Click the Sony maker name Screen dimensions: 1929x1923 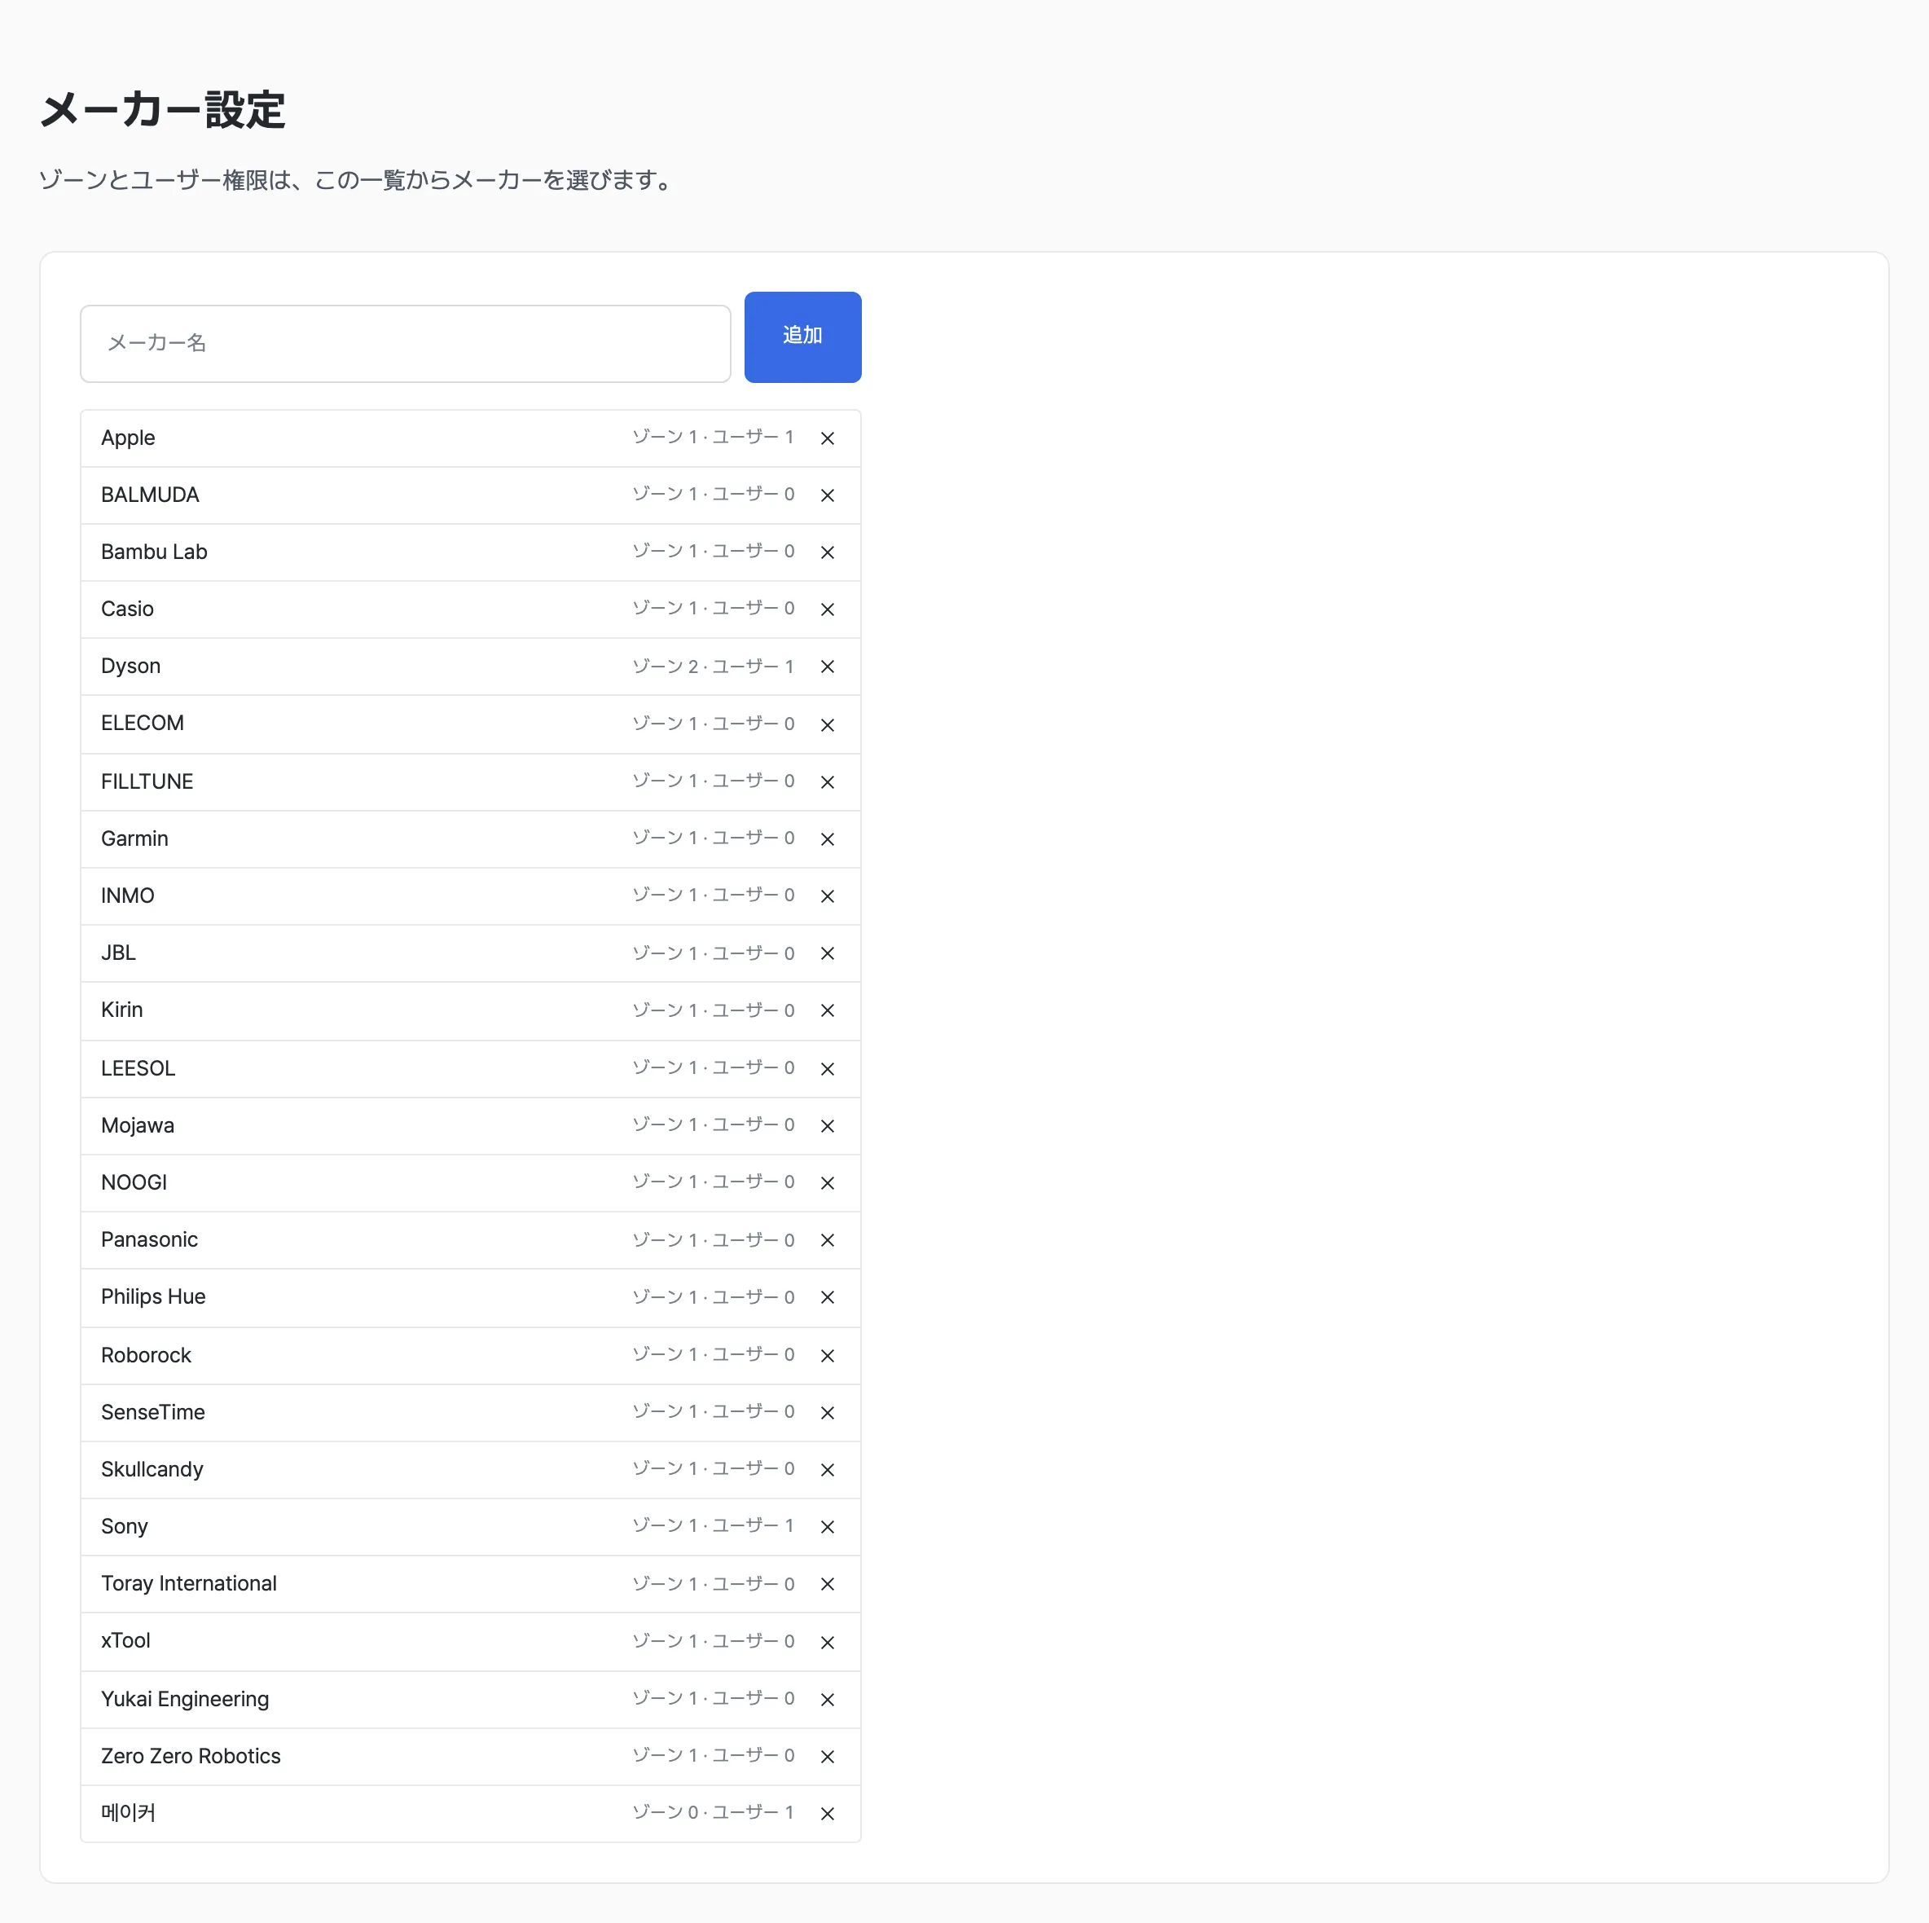click(x=125, y=1525)
